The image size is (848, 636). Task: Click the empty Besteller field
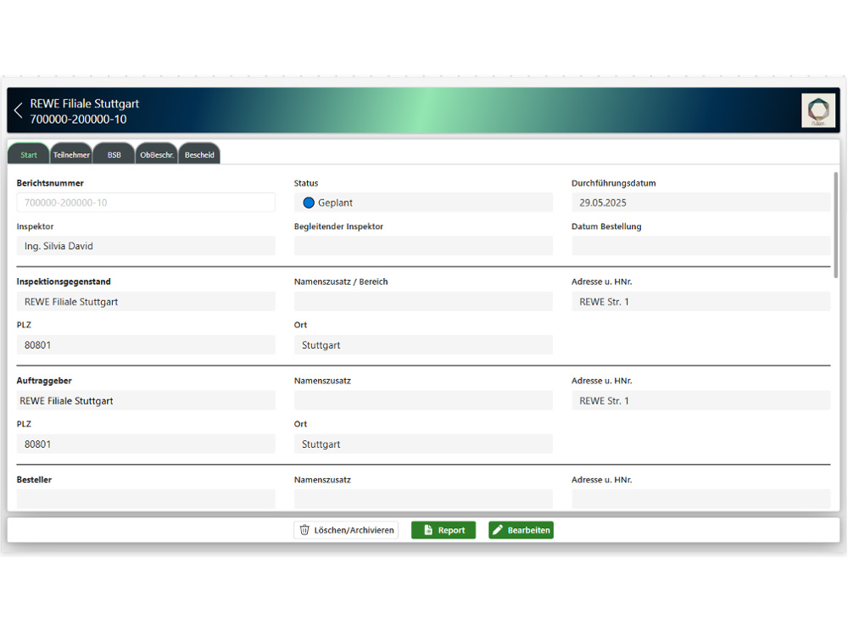point(146,499)
